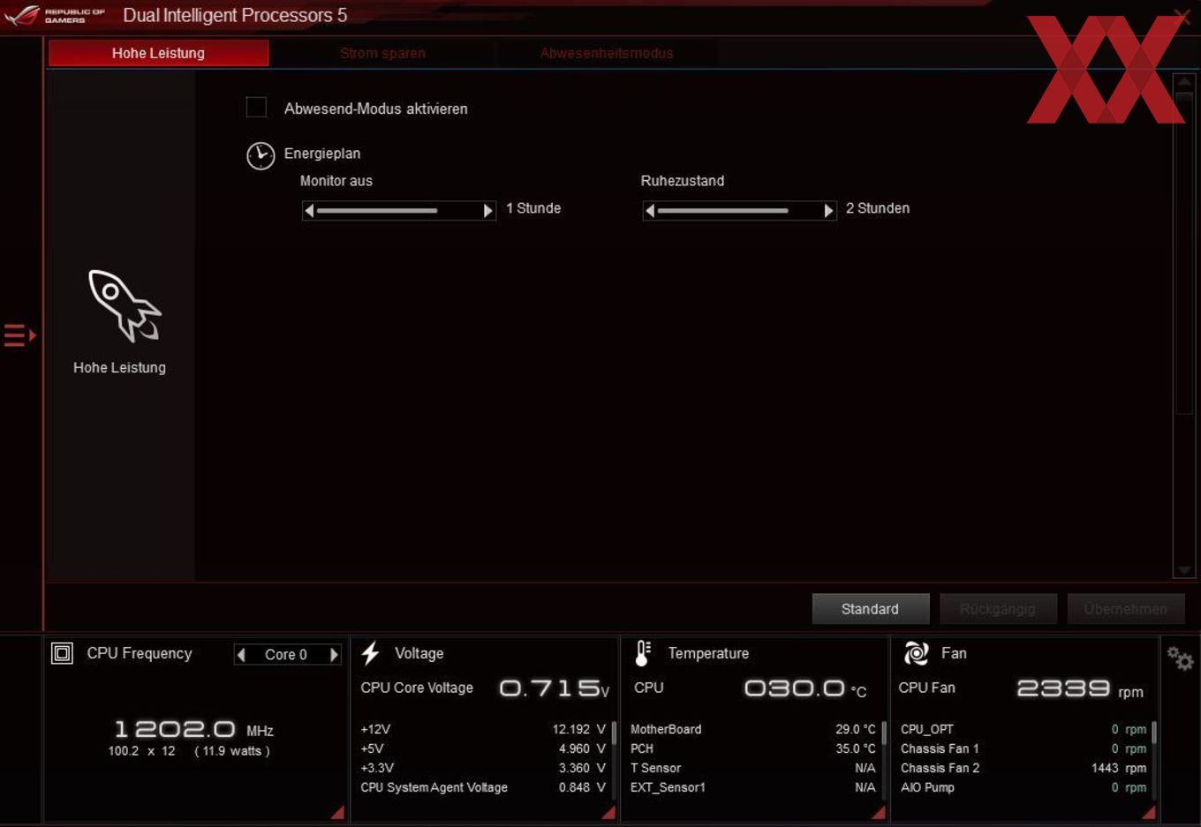Select previous core with left arrow
Screen dimensions: 1201x827
[241, 654]
